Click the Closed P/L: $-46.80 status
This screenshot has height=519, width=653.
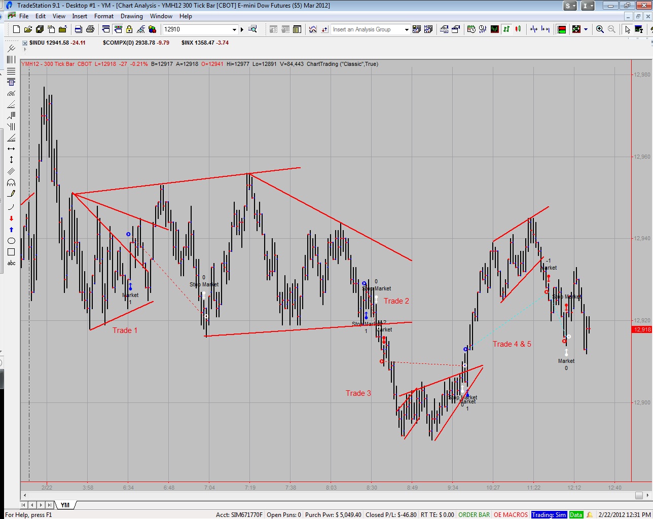pyautogui.click(x=391, y=514)
